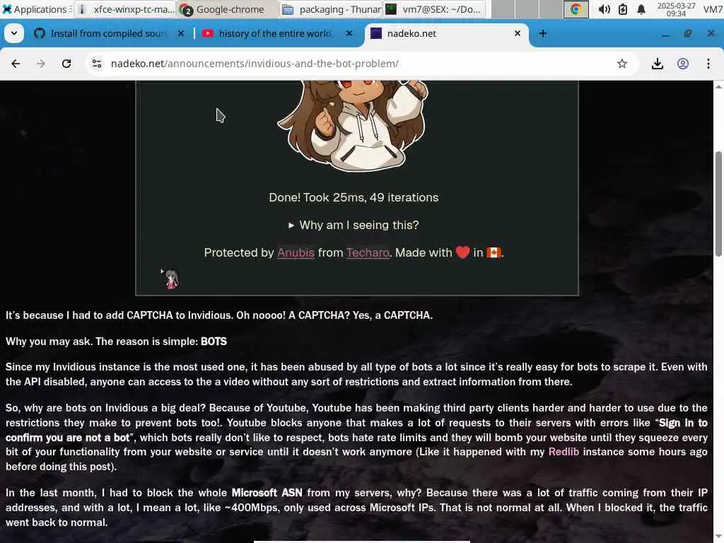Switch to Google-chrome taskbar window
Viewport: 724px width, 543px height.
[228, 9]
